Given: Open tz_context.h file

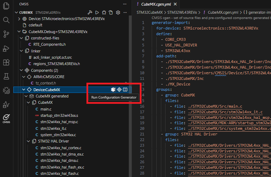Looking at the screenshot, I should [46, 83].
